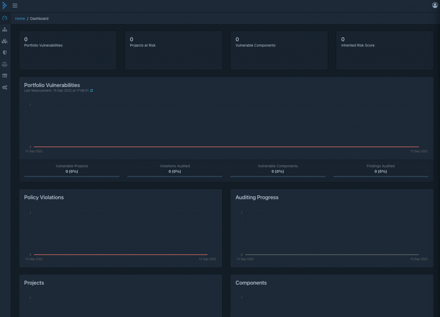
Task: Open Projects via the sitemap sidebar icon
Action: click(5, 30)
